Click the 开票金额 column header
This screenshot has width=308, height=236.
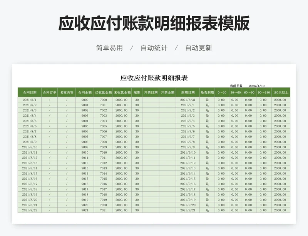pos(167,92)
